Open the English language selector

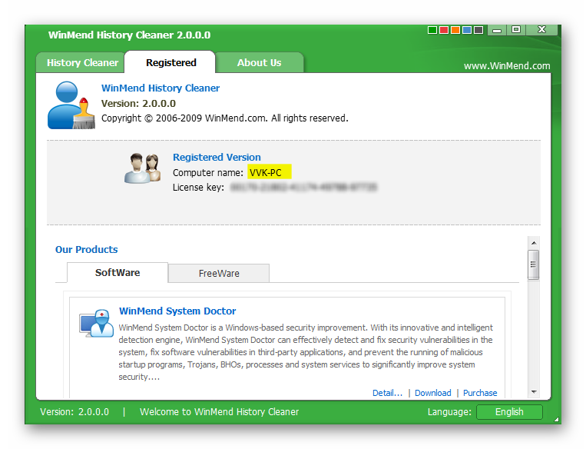click(509, 412)
